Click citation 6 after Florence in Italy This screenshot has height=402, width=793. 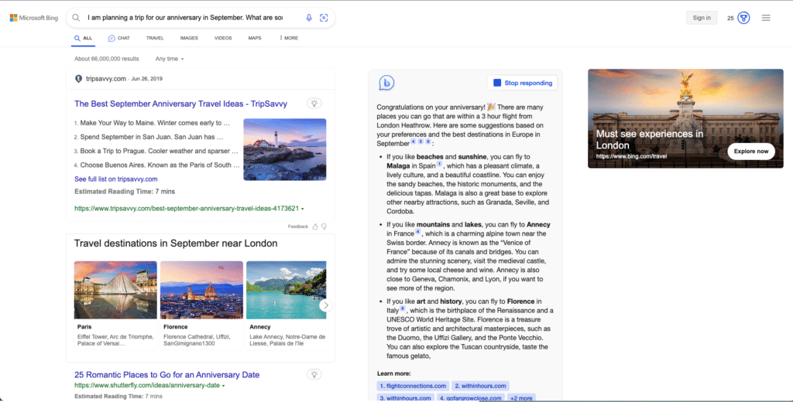pyautogui.click(x=403, y=308)
